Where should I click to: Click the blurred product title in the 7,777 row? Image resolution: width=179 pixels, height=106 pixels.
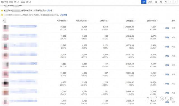(x=23, y=101)
